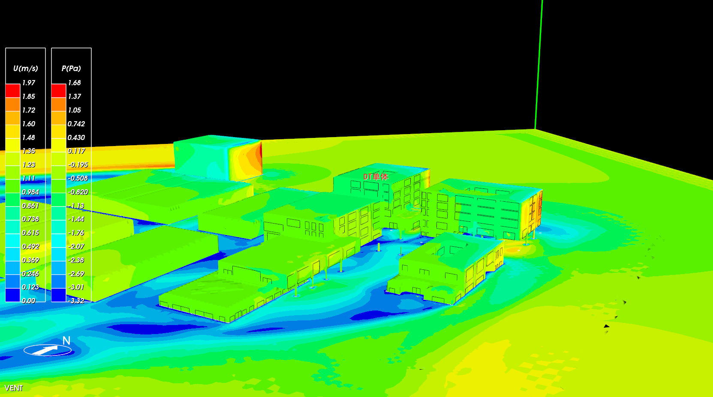The width and height of the screenshot is (713, 397).
Task: Pick the red swatch in pressure legend
Action: pyautogui.click(x=58, y=91)
